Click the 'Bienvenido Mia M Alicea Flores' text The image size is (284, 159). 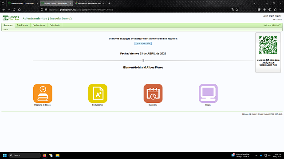pos(143,68)
